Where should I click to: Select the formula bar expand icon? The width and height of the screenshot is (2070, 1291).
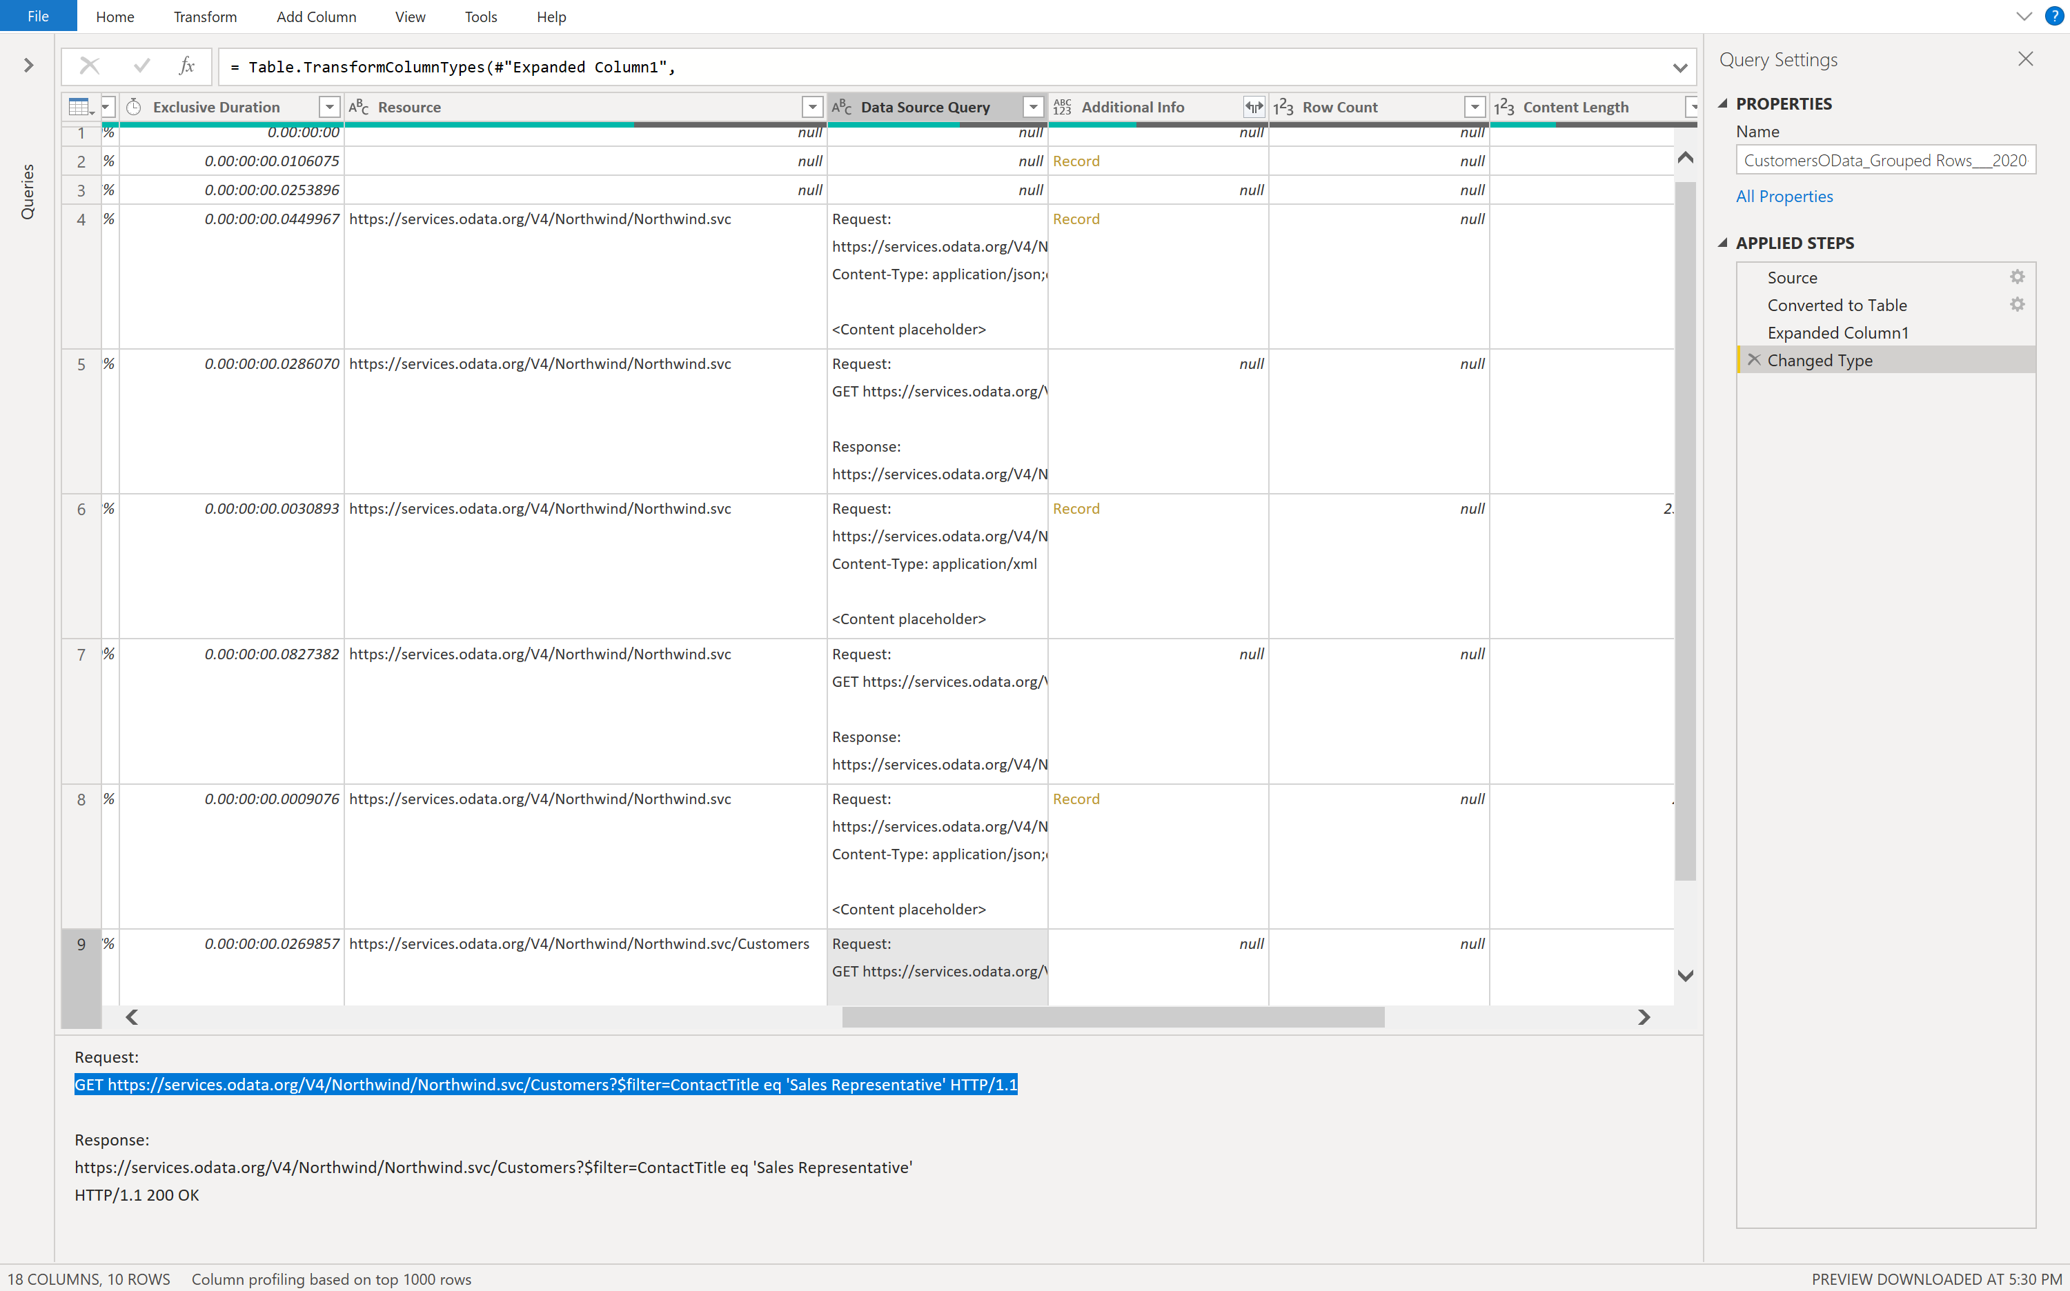coord(1680,67)
